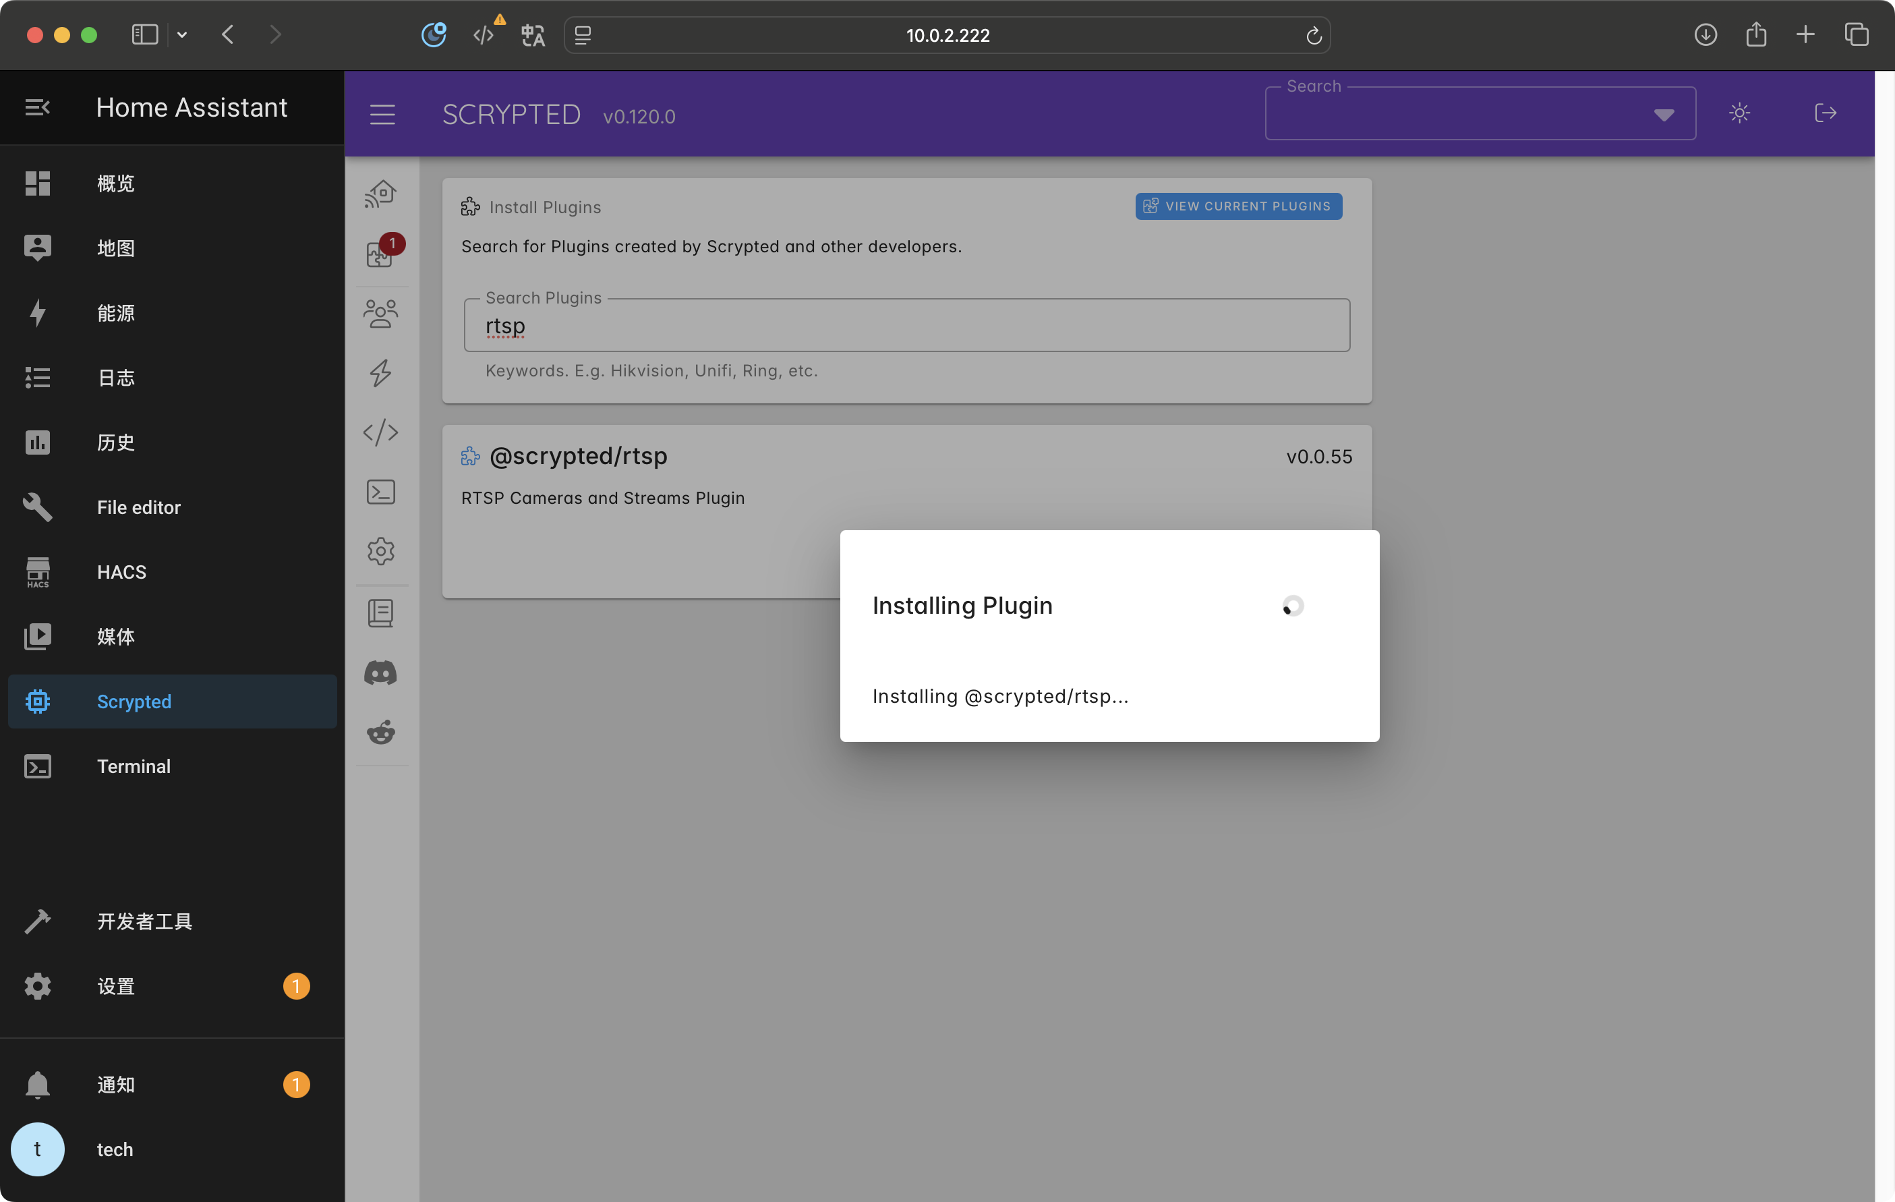Click the SCRYPTED title text
Screen dimensions: 1895x1202
[512, 115]
